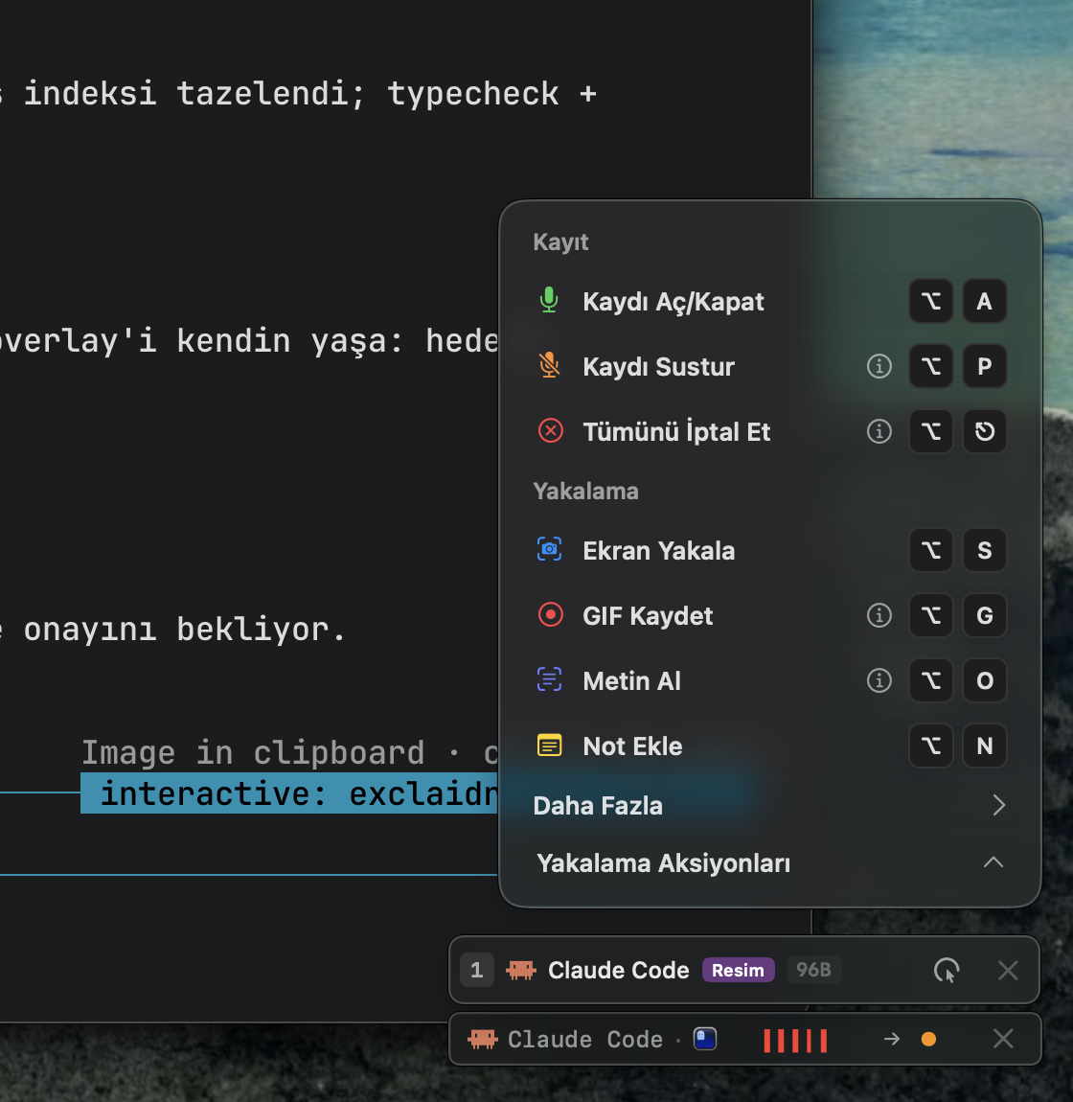Click the small blue thumbnail in bottom bar
The height and width of the screenshot is (1102, 1073).
(x=705, y=1038)
